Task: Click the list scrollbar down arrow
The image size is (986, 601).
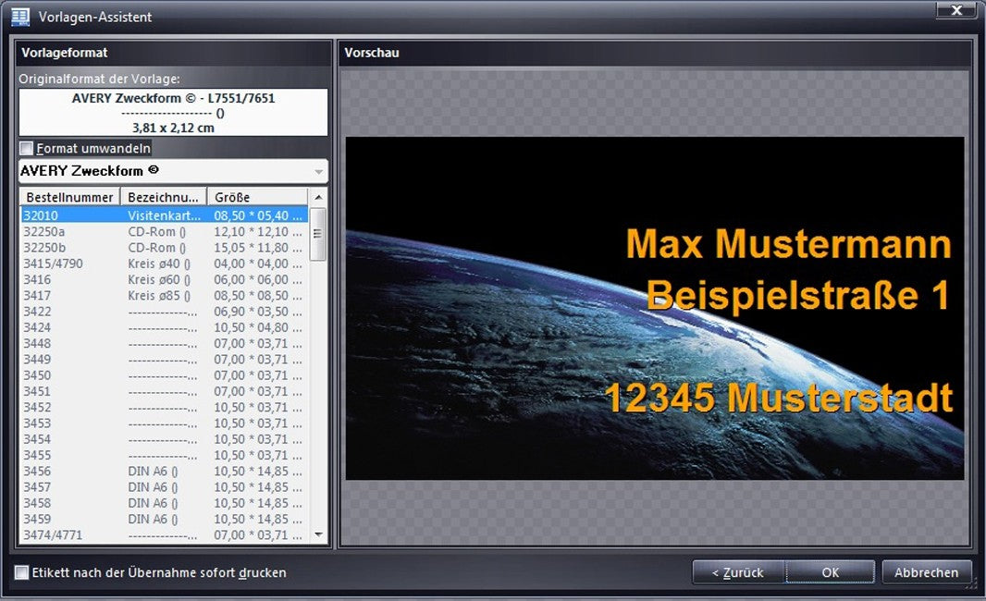Action: [318, 534]
